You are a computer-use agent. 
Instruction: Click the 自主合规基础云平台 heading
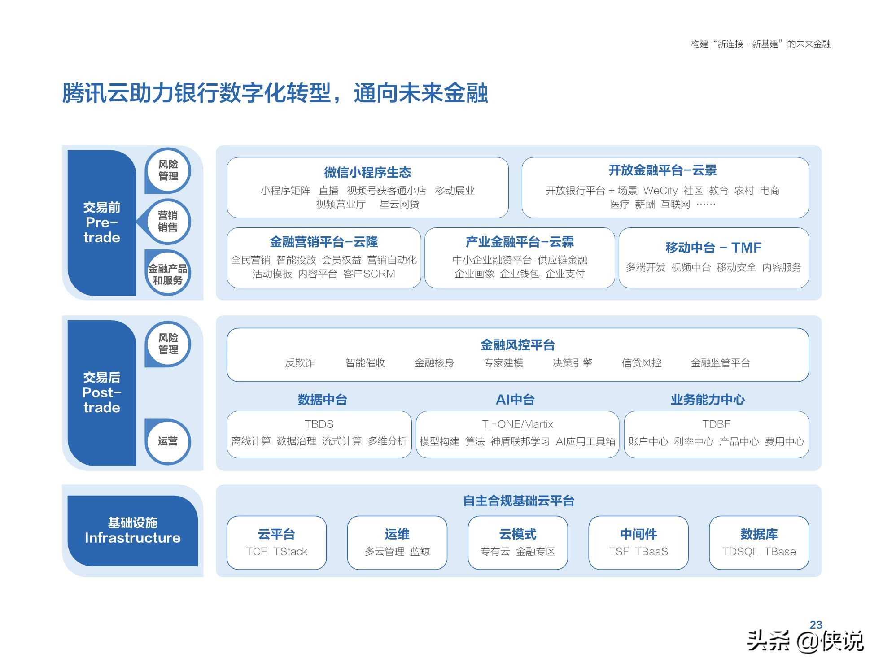(x=518, y=501)
